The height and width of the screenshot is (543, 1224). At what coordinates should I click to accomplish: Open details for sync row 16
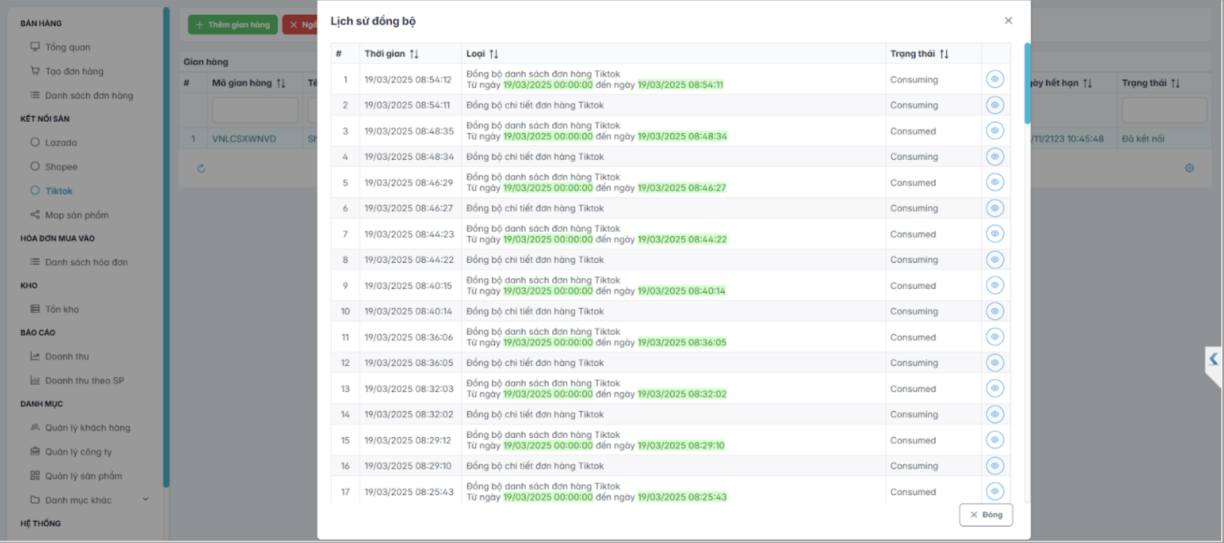tap(994, 466)
